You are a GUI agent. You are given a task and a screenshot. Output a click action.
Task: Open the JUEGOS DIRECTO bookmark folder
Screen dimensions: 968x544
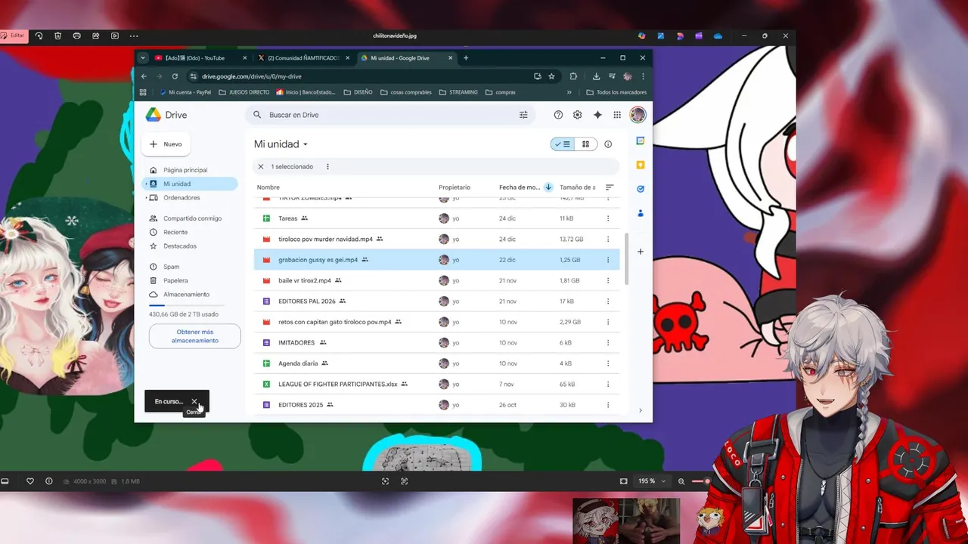tap(244, 92)
